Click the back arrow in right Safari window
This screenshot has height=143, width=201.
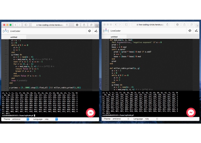point(116,25)
